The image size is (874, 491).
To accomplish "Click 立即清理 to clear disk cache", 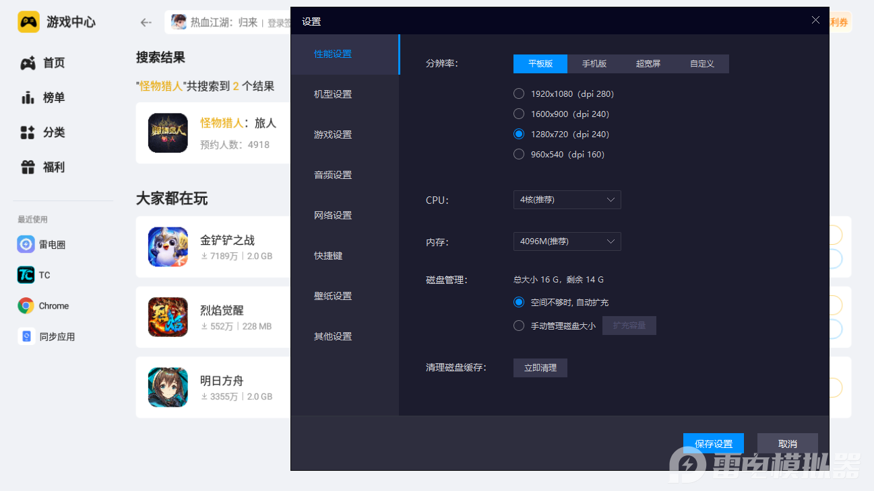I will click(540, 368).
